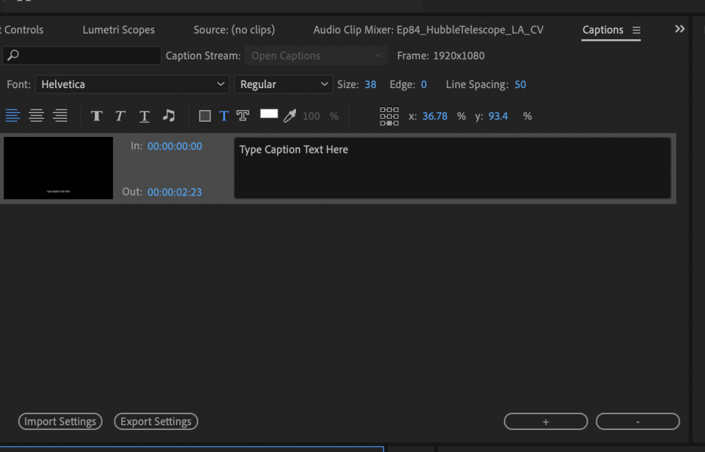Apply right text alignment
The height and width of the screenshot is (452, 705).
pyautogui.click(x=61, y=116)
